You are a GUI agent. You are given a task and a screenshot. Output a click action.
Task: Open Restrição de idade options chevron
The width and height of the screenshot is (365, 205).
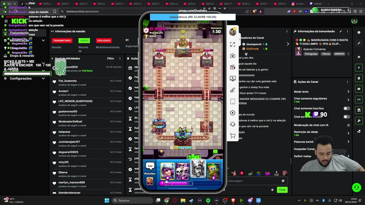[x=348, y=133]
